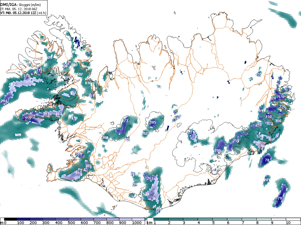Click the 78 offshore visibility value
The image size is (301, 225).
point(267,160)
